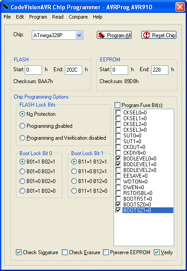The image size is (187, 271).
Task: Select B11=0 B12=0 boot lock option
Action: 74,181
